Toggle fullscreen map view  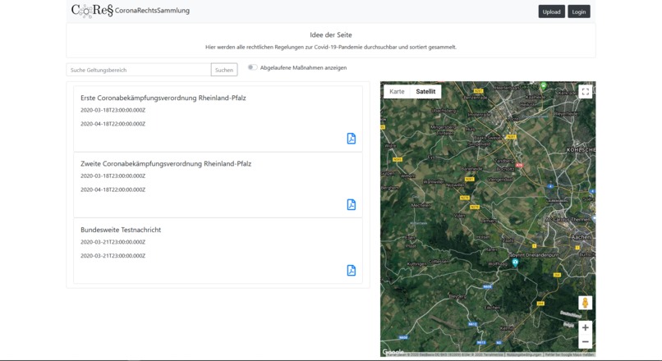click(585, 92)
